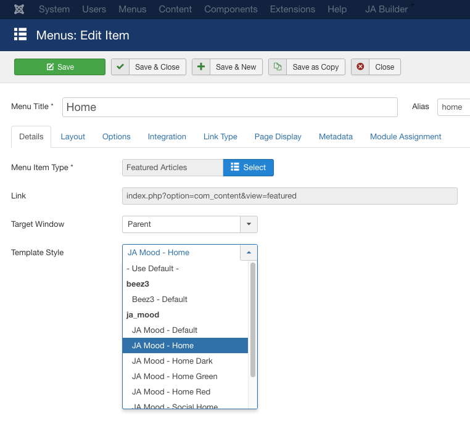This screenshot has width=470, height=429.
Task: Click the Menu Title input field
Action: click(229, 107)
